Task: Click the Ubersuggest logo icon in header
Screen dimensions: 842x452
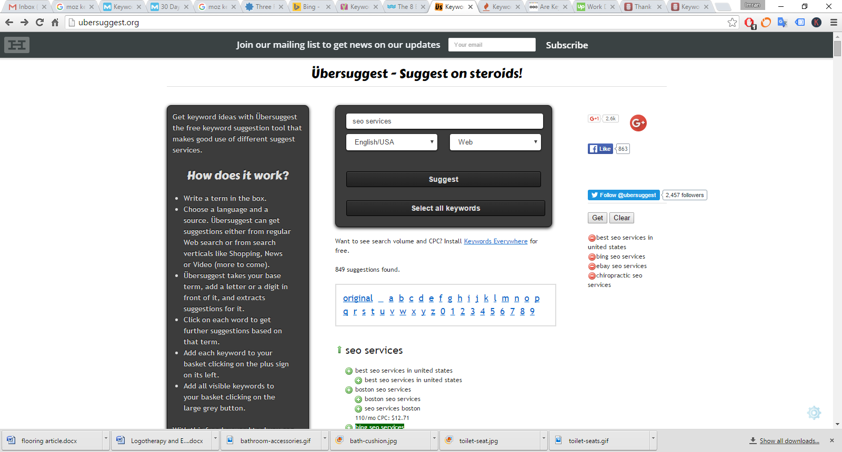Action: pos(17,45)
